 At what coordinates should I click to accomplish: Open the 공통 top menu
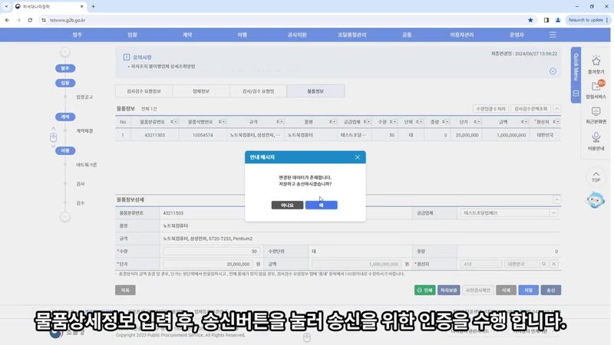[x=407, y=34]
